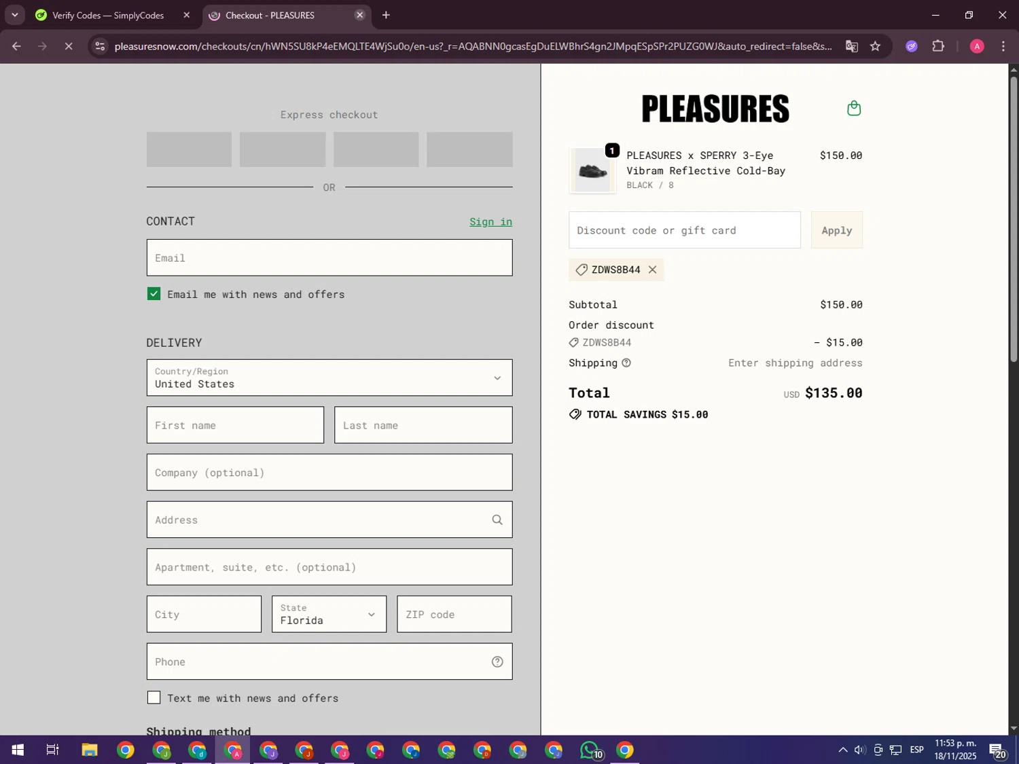The height and width of the screenshot is (764, 1019).
Task: Focus the City input field
Action: (204, 614)
